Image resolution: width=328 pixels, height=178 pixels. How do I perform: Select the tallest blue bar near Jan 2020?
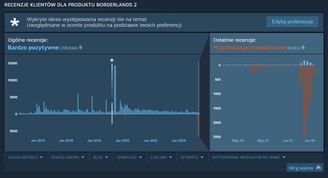(x=115, y=90)
